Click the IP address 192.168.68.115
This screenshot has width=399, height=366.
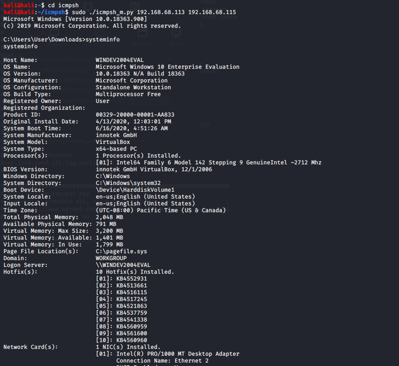pos(212,12)
